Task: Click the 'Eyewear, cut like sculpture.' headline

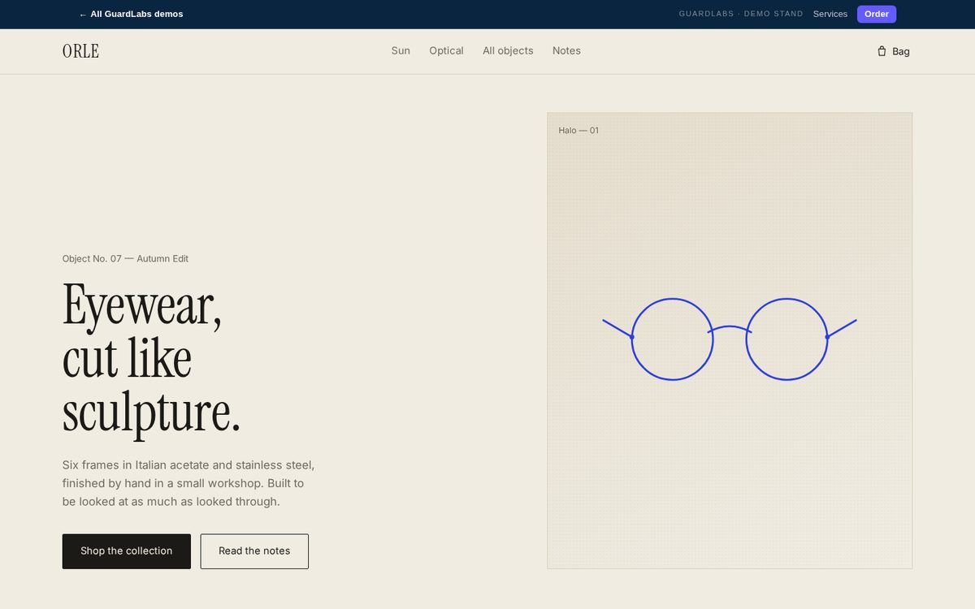Action: click(x=152, y=359)
